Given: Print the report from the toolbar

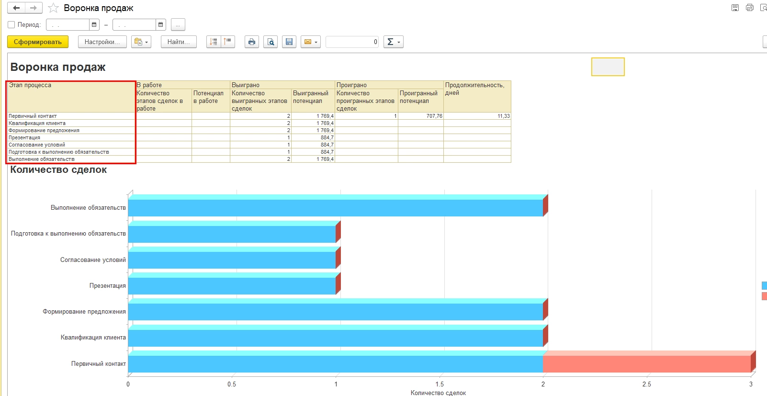Looking at the screenshot, I should 252,42.
